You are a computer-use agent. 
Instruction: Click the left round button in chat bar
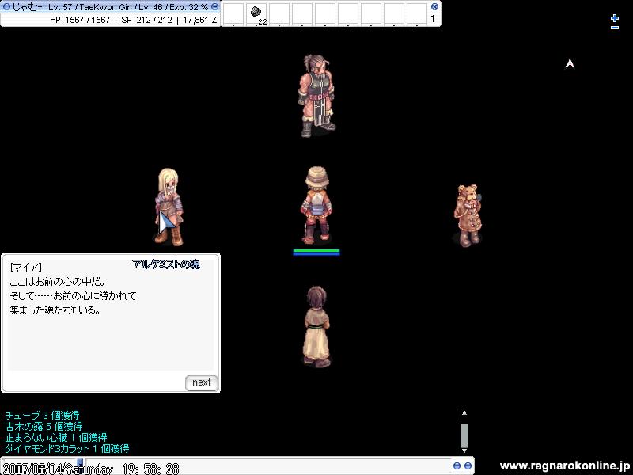coord(457,465)
